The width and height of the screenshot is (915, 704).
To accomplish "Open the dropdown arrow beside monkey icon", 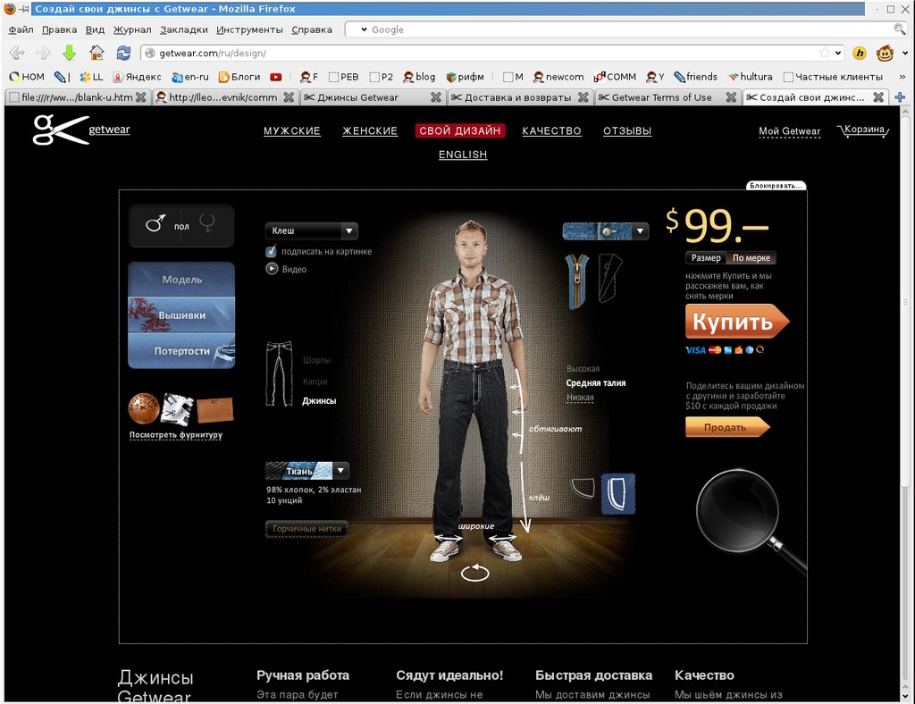I will [x=905, y=53].
